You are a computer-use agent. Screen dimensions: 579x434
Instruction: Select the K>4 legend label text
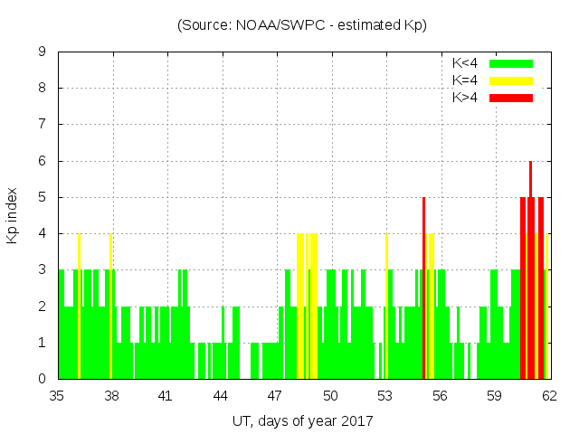(x=465, y=97)
